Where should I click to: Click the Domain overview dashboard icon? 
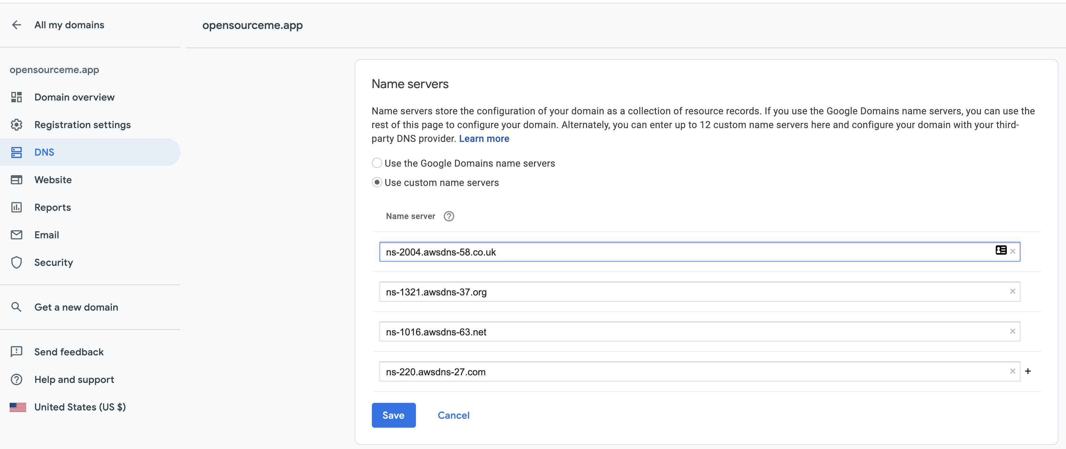tap(17, 97)
